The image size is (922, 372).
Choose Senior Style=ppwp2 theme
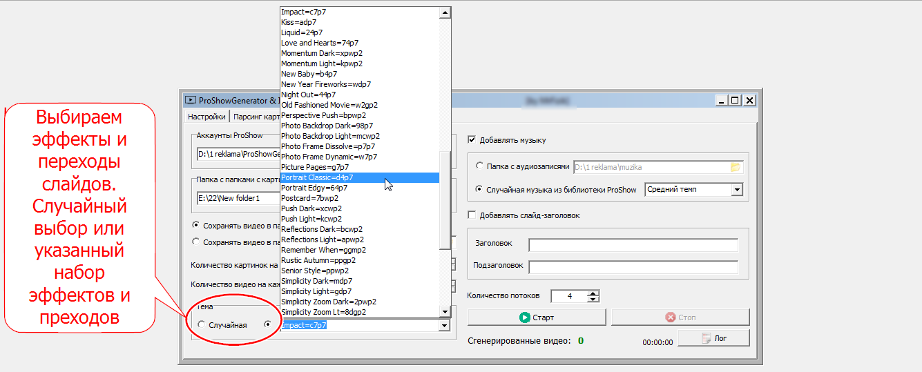coord(360,271)
